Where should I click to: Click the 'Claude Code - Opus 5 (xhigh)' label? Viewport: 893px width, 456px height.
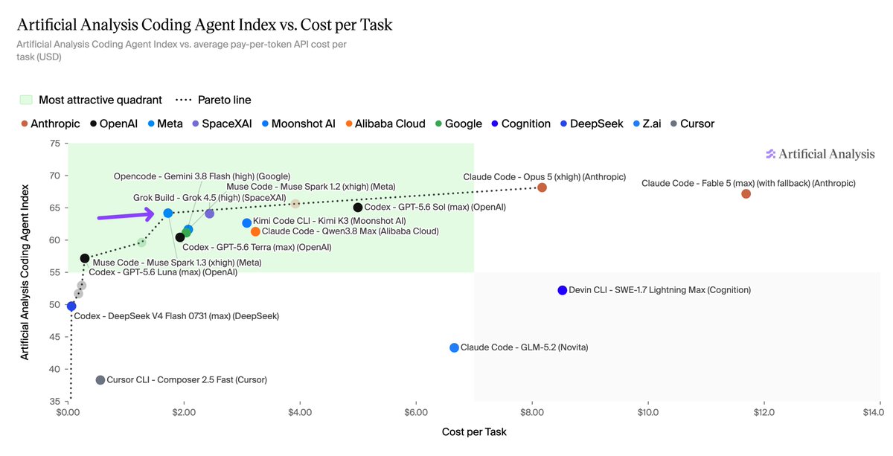click(544, 177)
